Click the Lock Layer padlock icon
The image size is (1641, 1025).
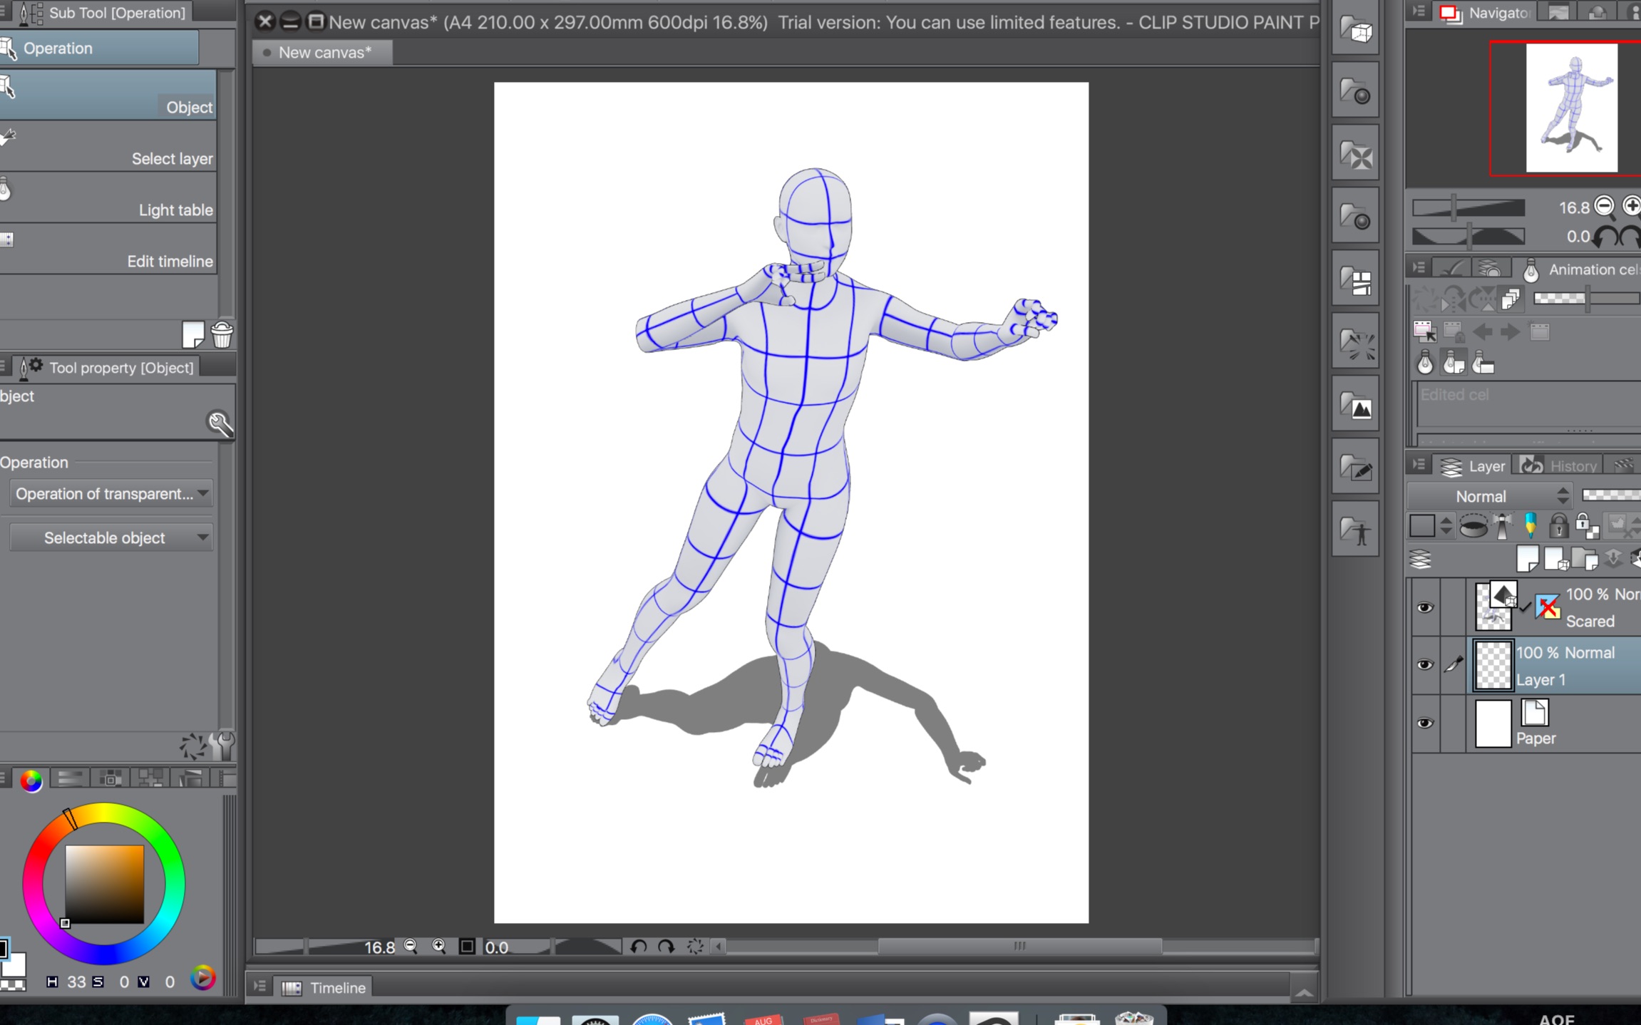(x=1558, y=526)
